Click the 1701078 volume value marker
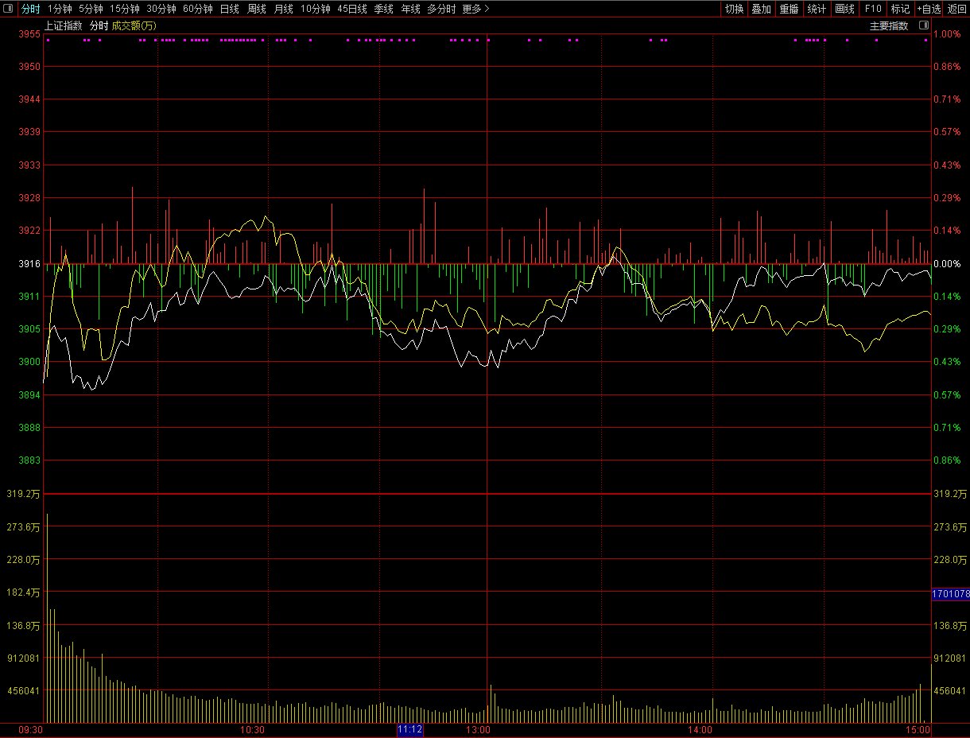The width and height of the screenshot is (970, 738). click(950, 594)
